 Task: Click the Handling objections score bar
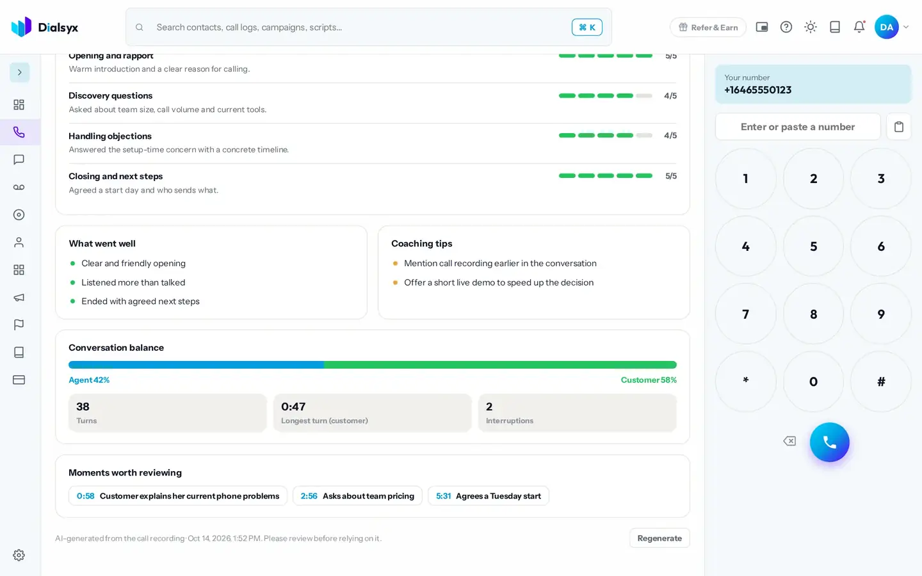[606, 136]
